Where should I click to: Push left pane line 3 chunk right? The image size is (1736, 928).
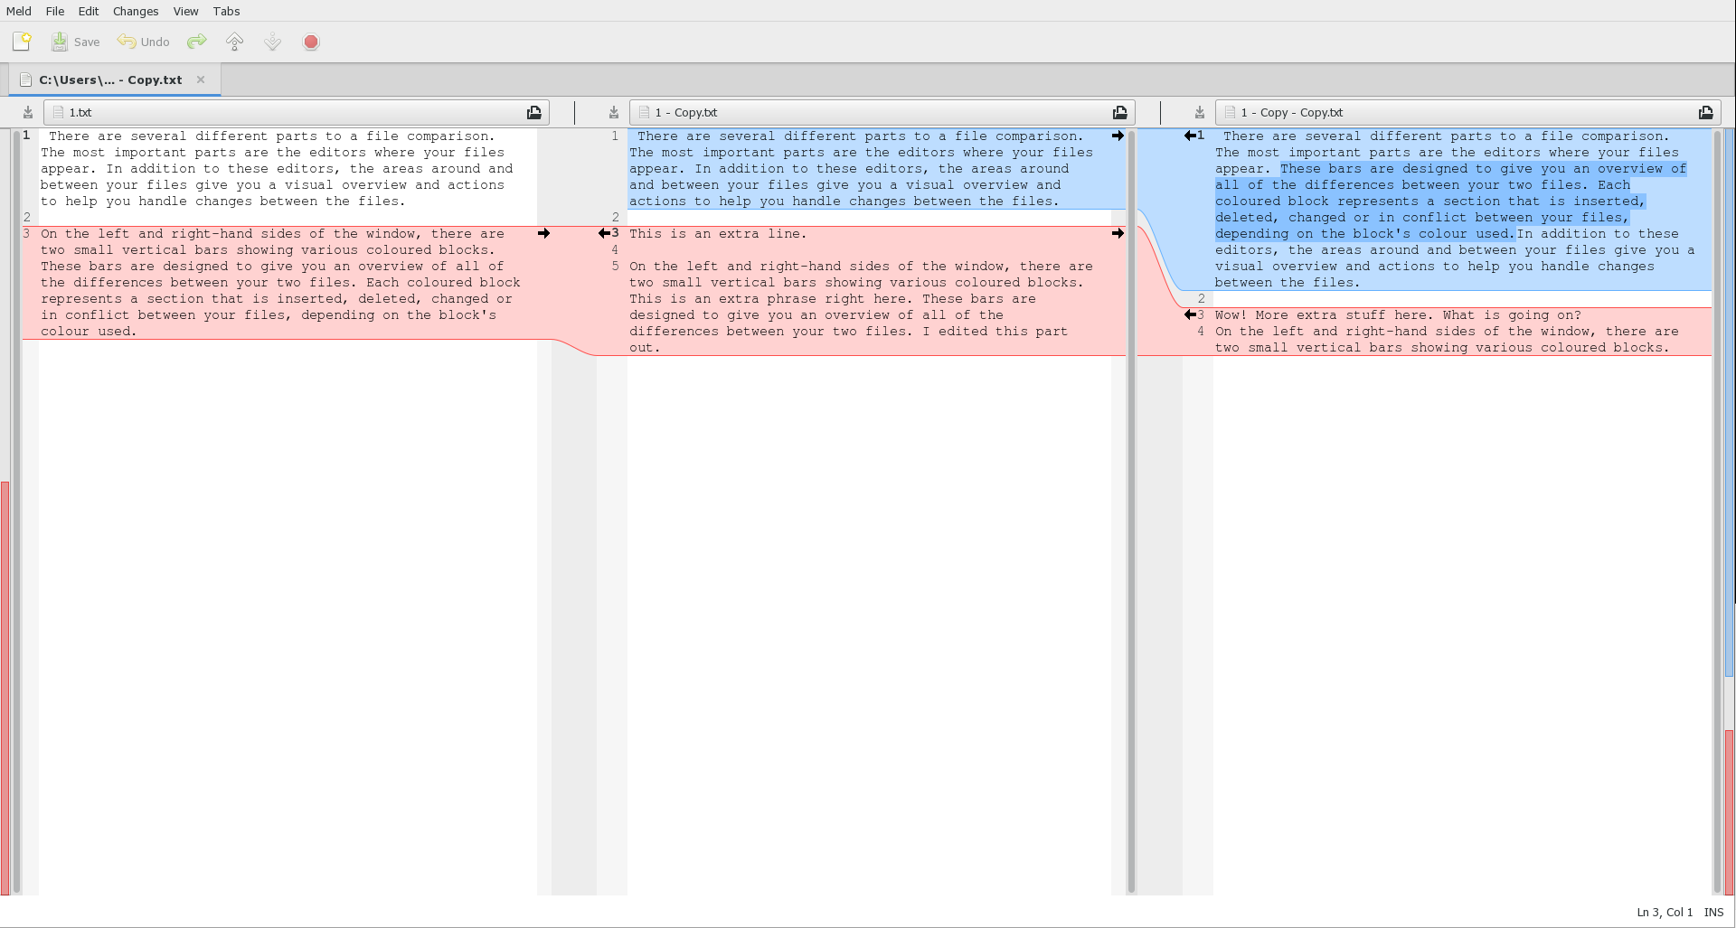point(543,233)
